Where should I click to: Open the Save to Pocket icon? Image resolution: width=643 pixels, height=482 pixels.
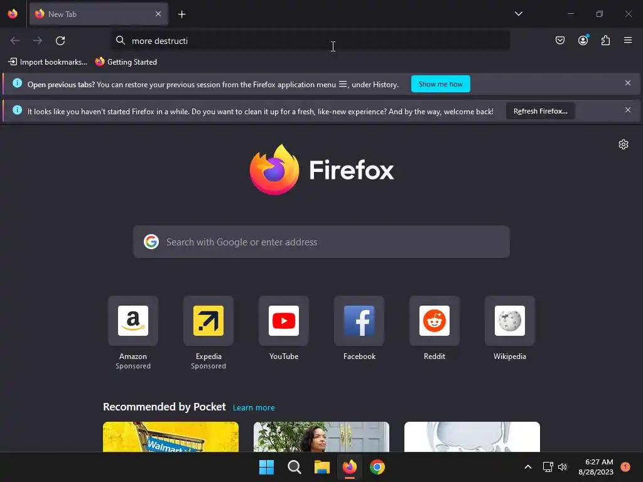[559, 40]
